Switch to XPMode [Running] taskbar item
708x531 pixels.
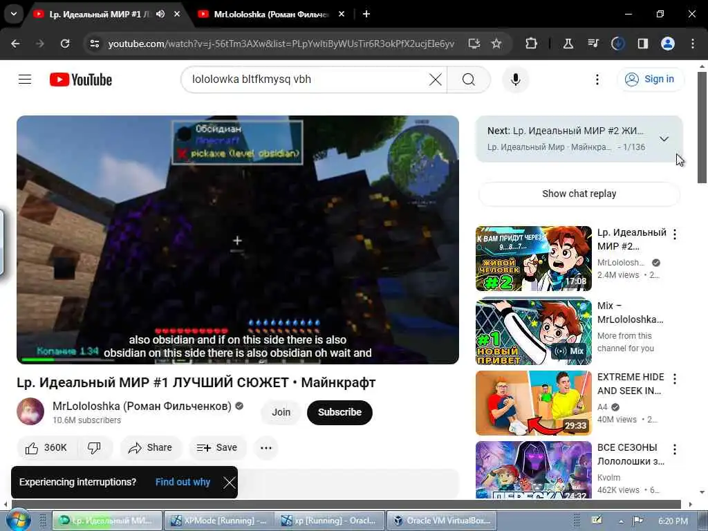[218, 521]
